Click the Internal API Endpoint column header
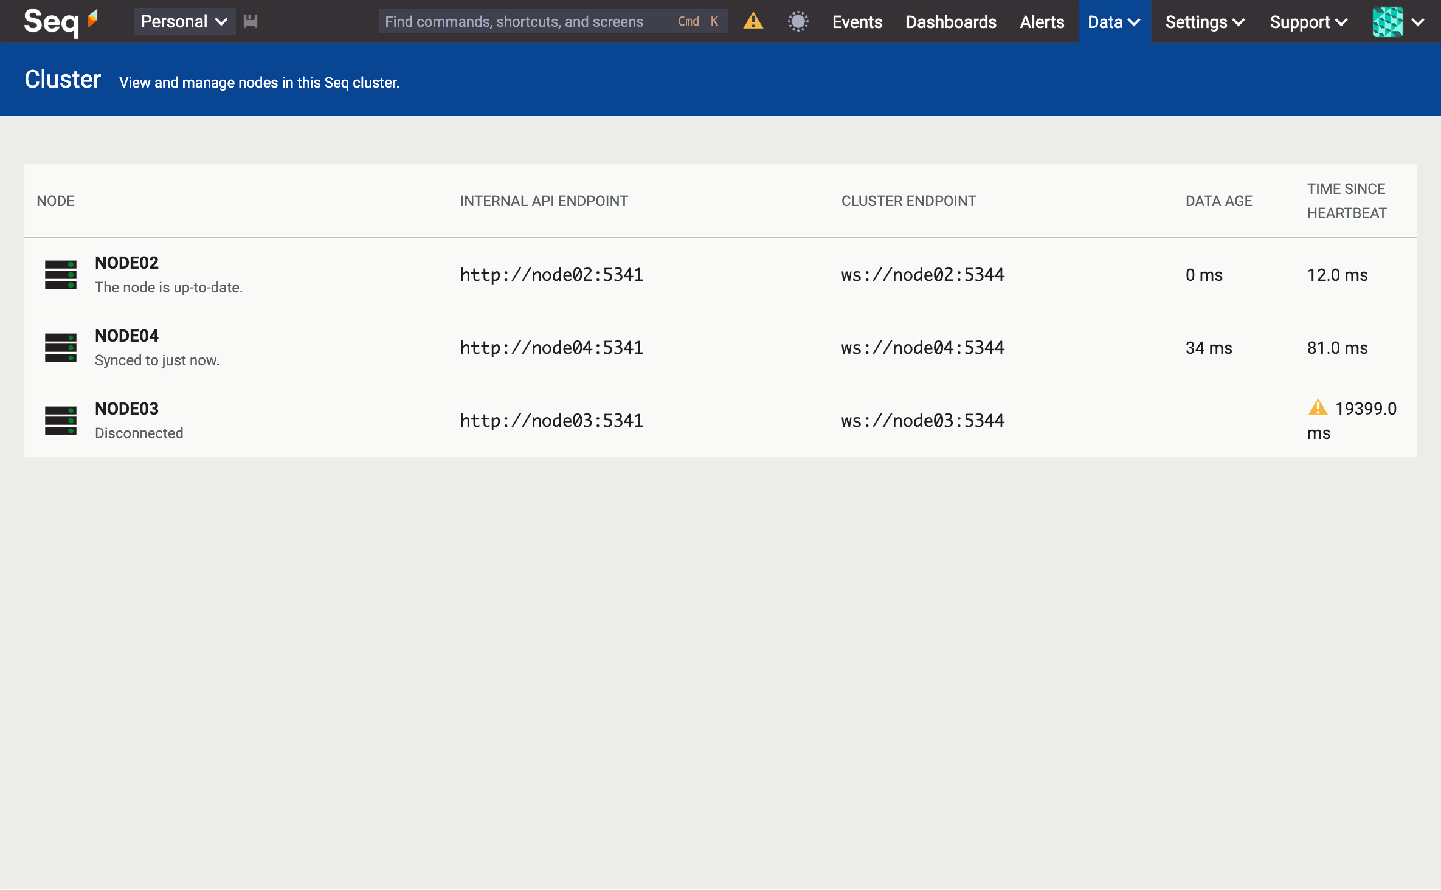Screen dimensions: 1441x890 click(x=544, y=201)
